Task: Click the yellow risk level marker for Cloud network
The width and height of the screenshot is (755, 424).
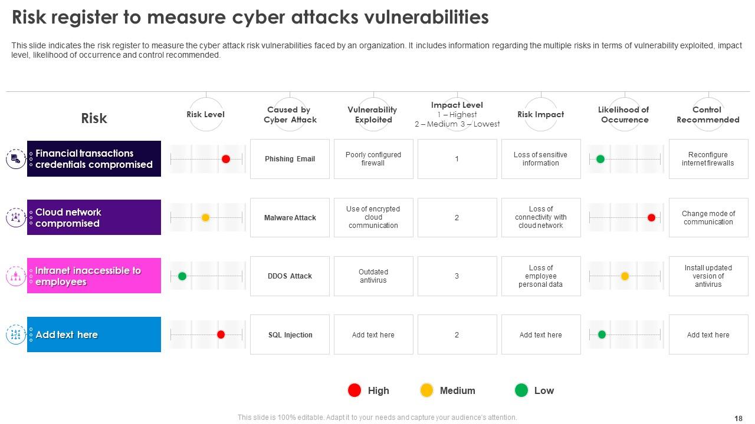Action: pos(205,217)
